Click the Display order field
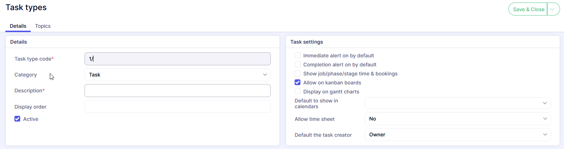This screenshot has width=564, height=149. coord(177,107)
